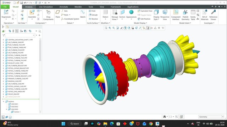Open Google Chrome from taskbar
This screenshot has height=127, width=227.
point(151,124)
